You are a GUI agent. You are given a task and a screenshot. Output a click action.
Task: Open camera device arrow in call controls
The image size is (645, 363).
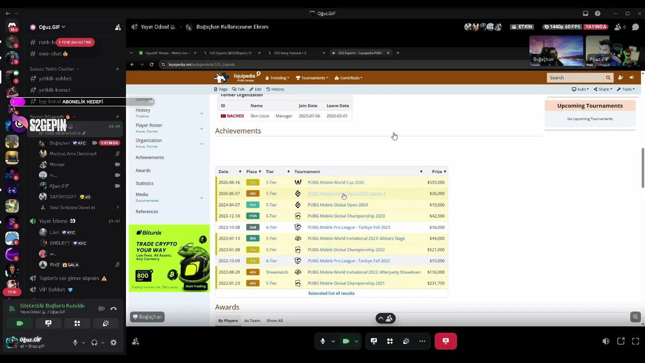(x=356, y=341)
